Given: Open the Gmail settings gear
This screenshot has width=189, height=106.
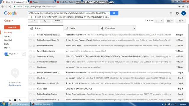Looking at the screenshot, I should 180,21.
